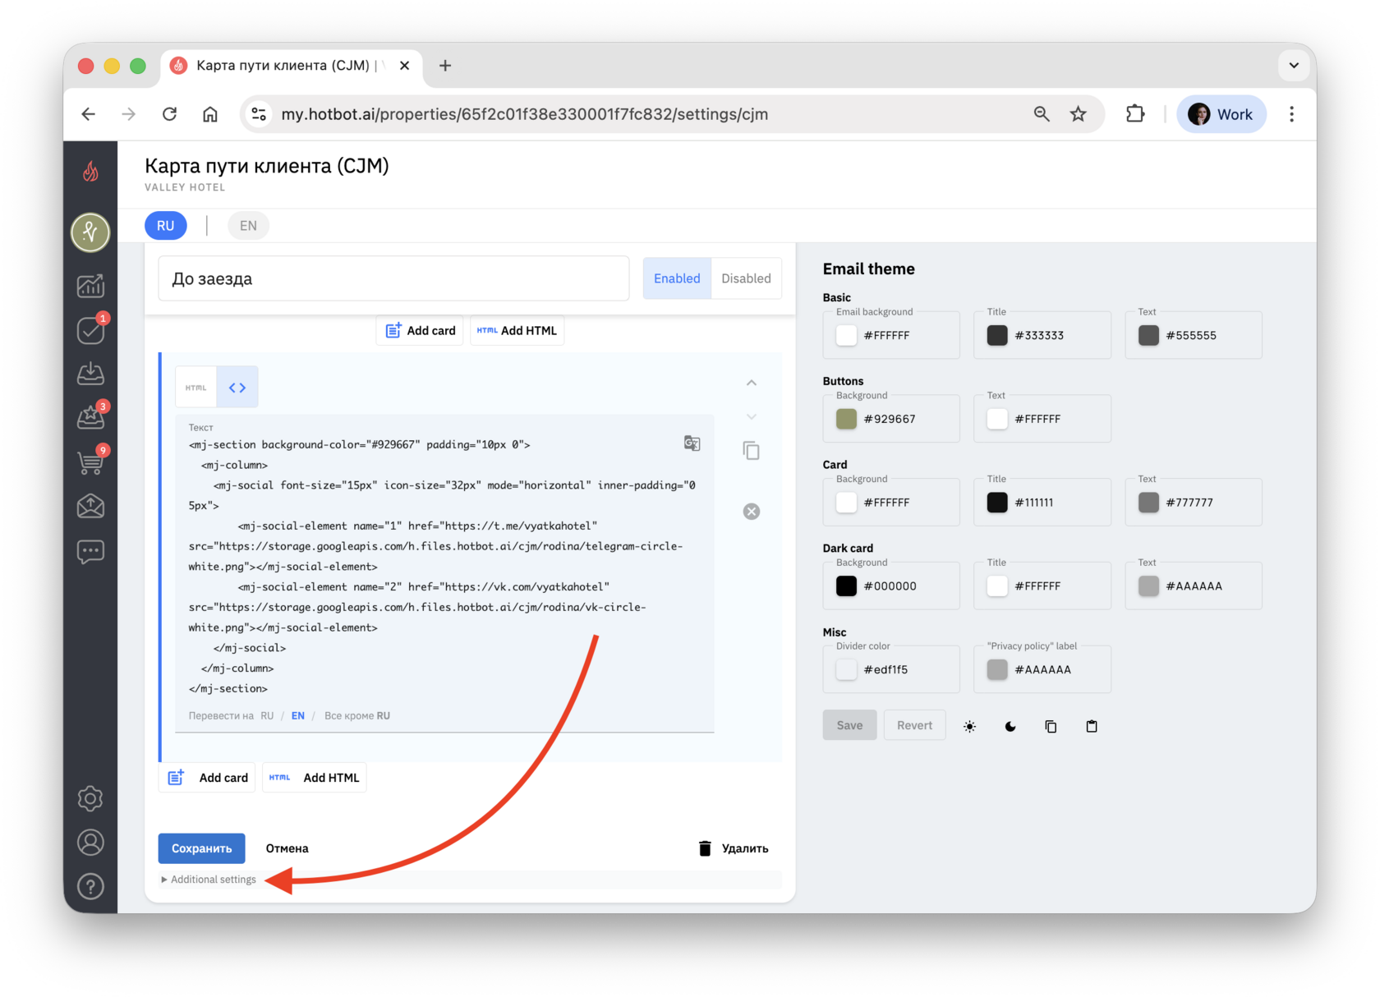Viewport: 1380px width, 997px height.
Task: Pick the Privacy policy label swatch #AAAAAA
Action: 997,669
